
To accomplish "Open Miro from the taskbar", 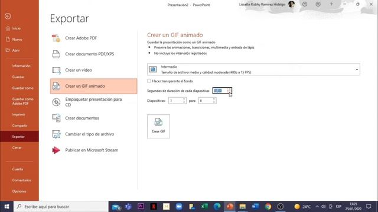I will point(166,207).
